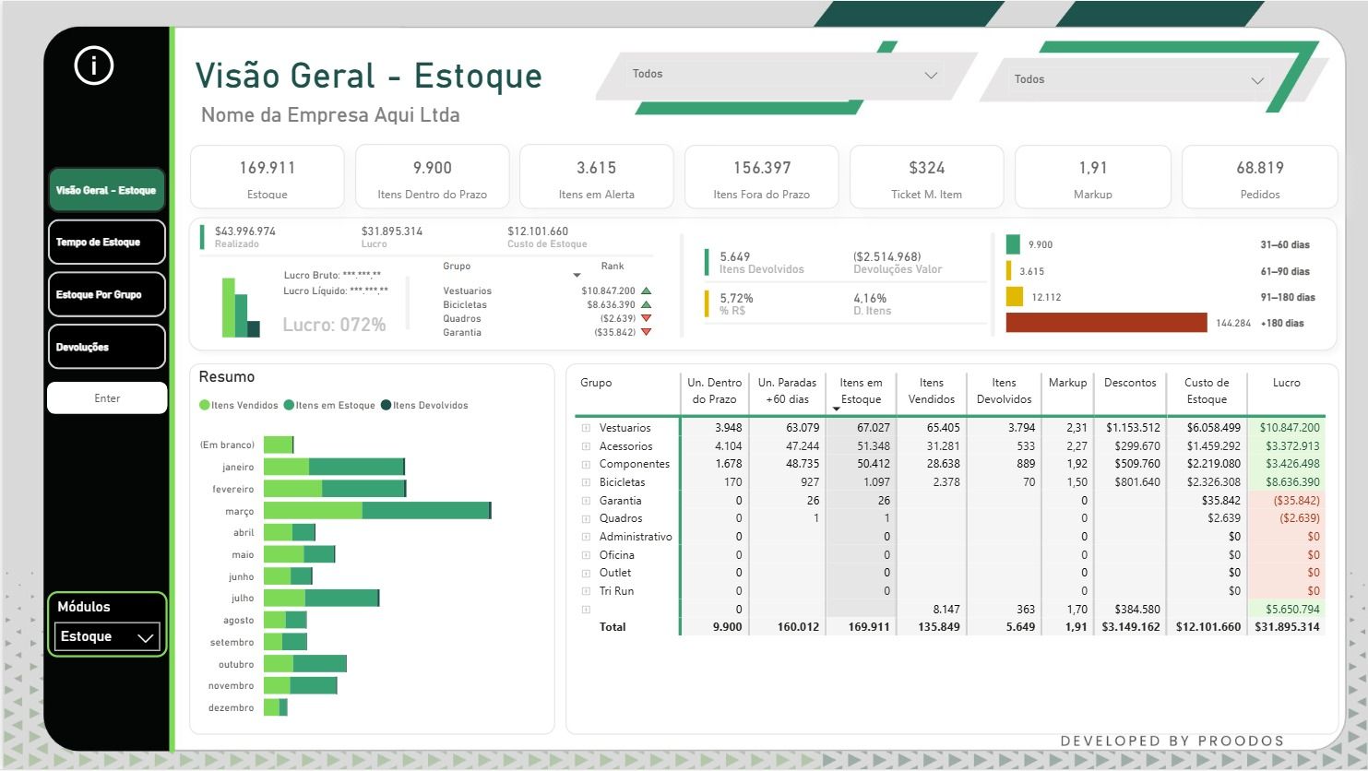This screenshot has height=771, width=1368.
Task: Click the green up triangle beside Bicicletas rank
Action: pyautogui.click(x=647, y=304)
